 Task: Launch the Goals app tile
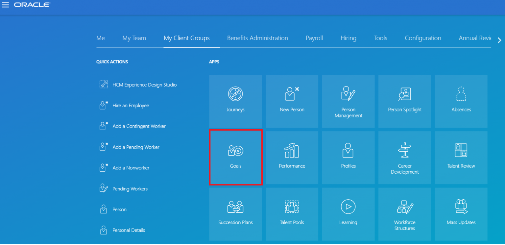pyautogui.click(x=235, y=157)
